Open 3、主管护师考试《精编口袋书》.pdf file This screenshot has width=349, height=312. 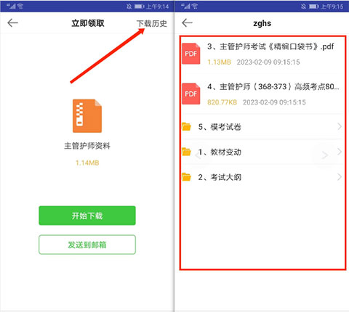tap(262, 54)
